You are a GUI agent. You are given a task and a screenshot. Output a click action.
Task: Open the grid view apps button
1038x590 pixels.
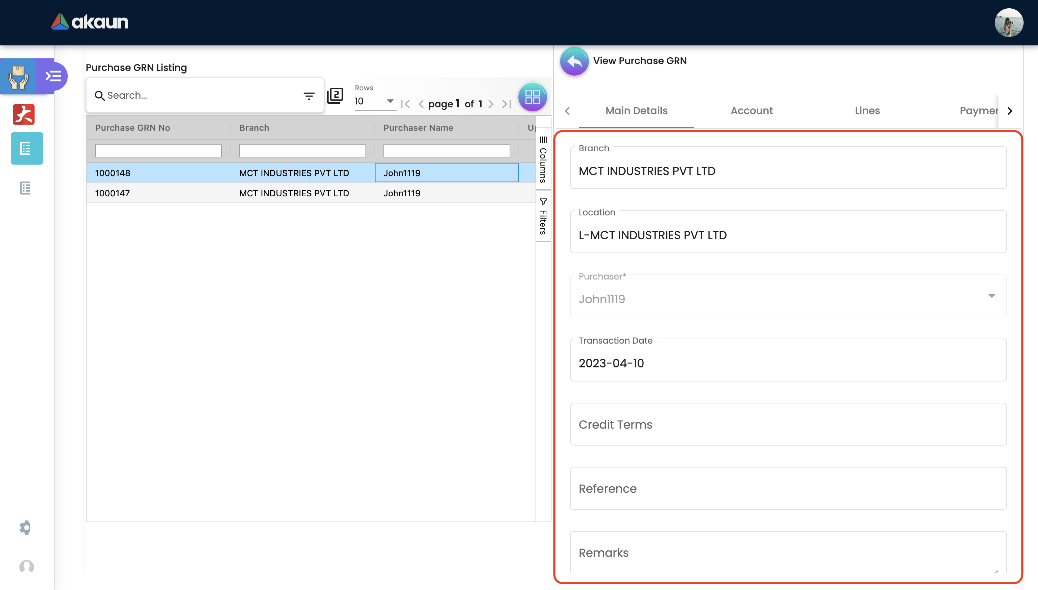(x=532, y=97)
